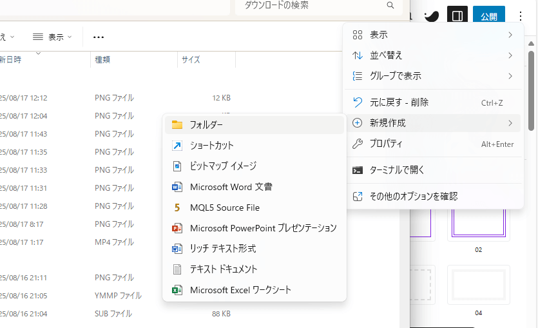Create a new folder from submenu
This screenshot has height=328, width=538.
pos(206,124)
